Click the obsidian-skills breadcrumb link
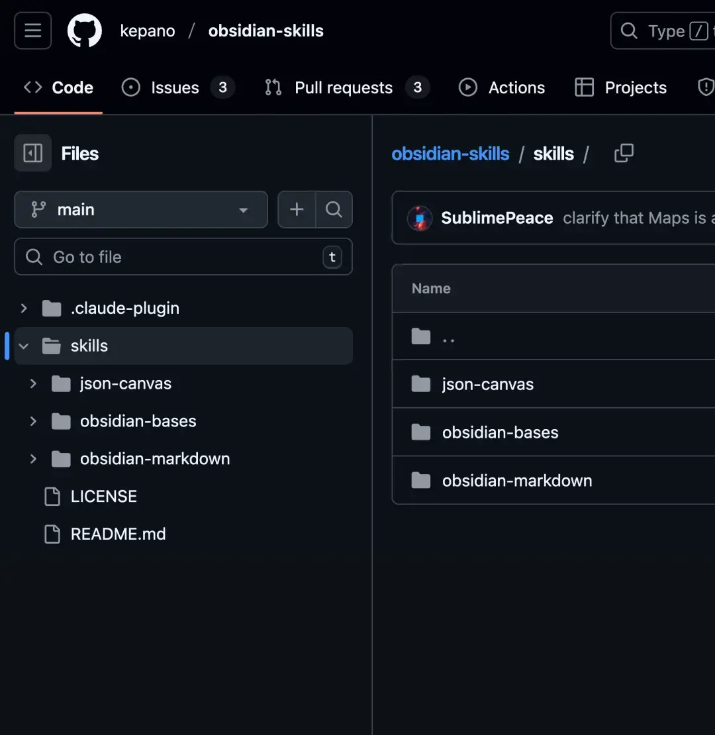 [451, 153]
